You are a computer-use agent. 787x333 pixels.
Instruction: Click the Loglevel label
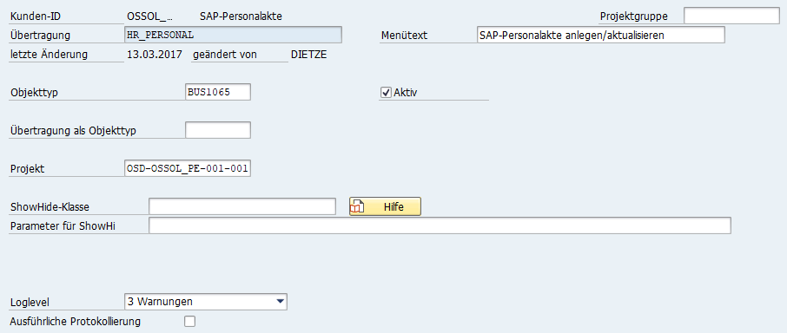[30, 303]
